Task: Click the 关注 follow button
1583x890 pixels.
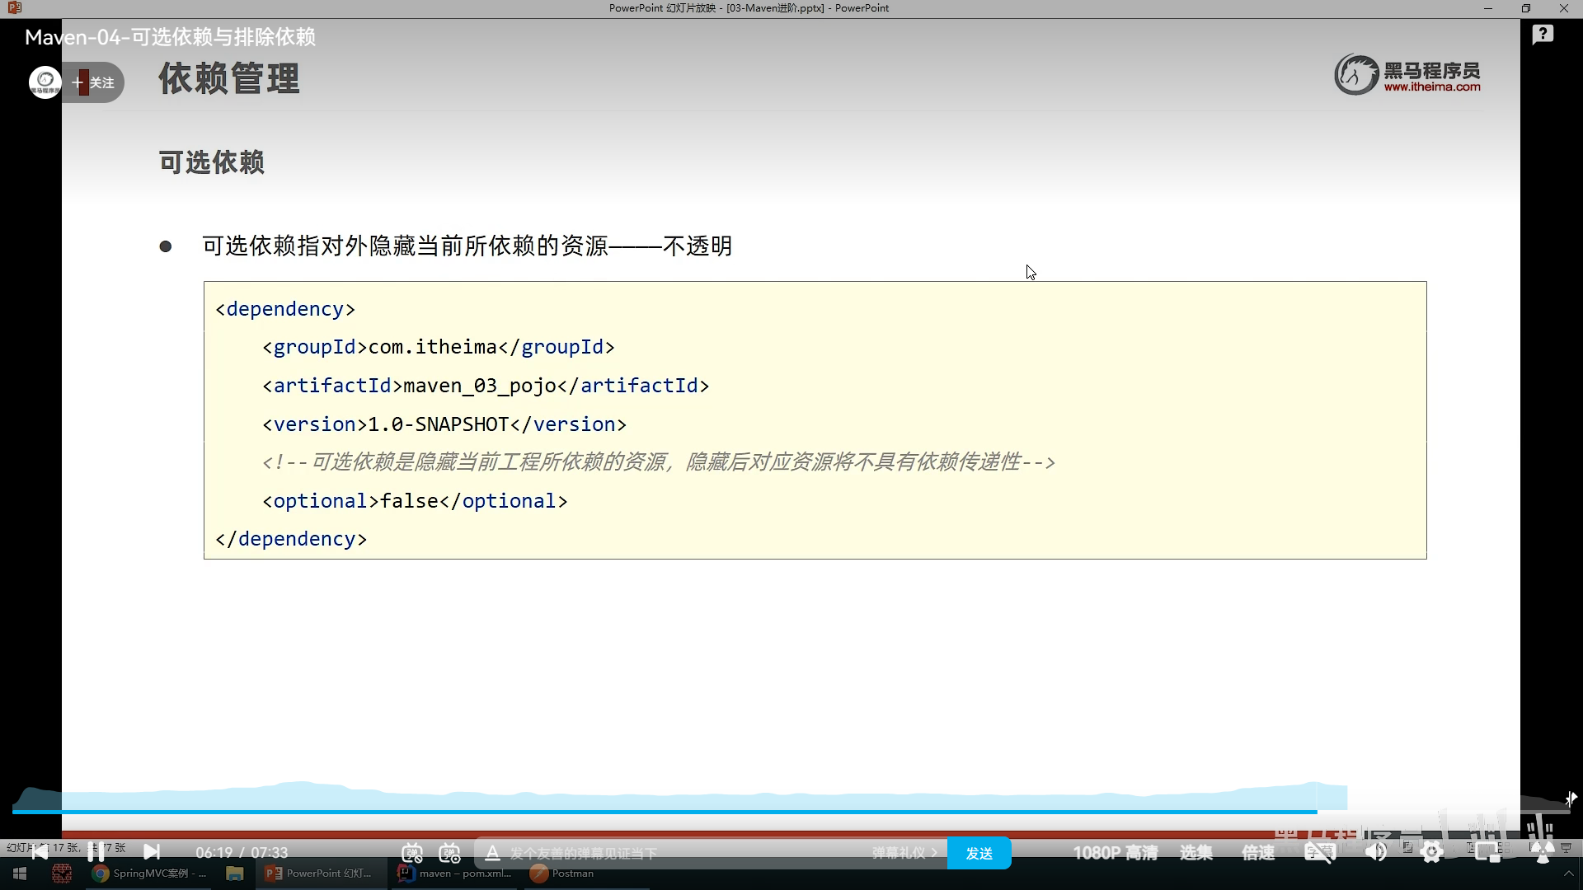Action: click(x=95, y=82)
